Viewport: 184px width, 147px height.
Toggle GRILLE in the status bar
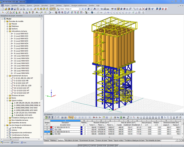[x=86, y=145]
